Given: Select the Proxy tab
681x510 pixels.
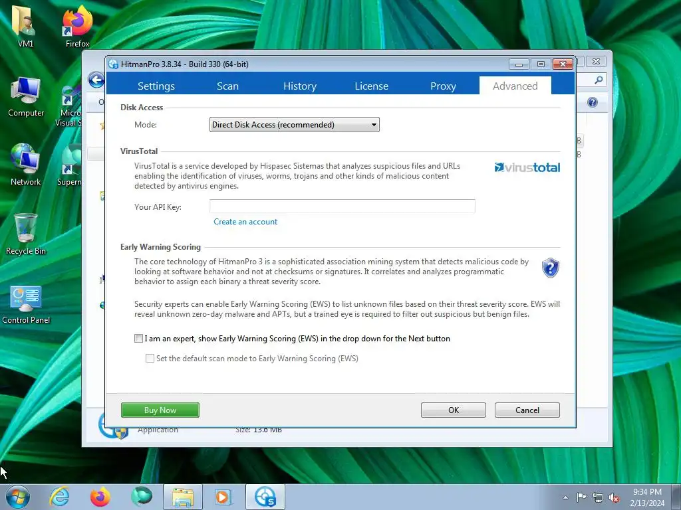Looking at the screenshot, I should click(x=443, y=86).
